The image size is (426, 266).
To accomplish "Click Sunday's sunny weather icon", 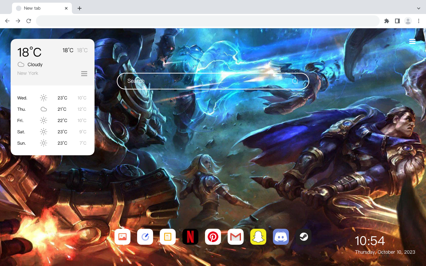I will coord(44,143).
